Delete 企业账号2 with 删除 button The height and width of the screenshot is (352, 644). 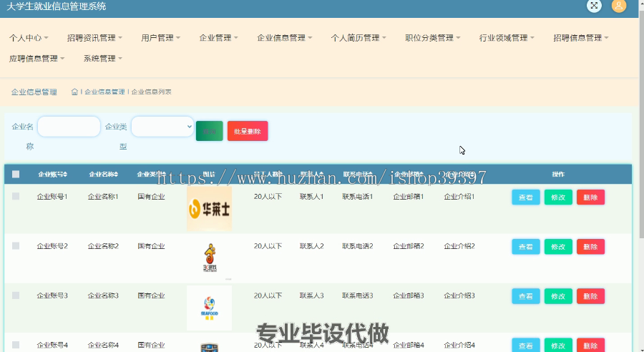[590, 246]
